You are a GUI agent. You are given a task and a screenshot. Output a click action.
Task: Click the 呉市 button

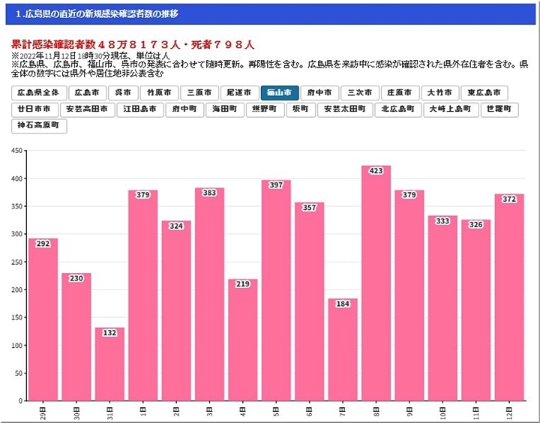pyautogui.click(x=123, y=93)
